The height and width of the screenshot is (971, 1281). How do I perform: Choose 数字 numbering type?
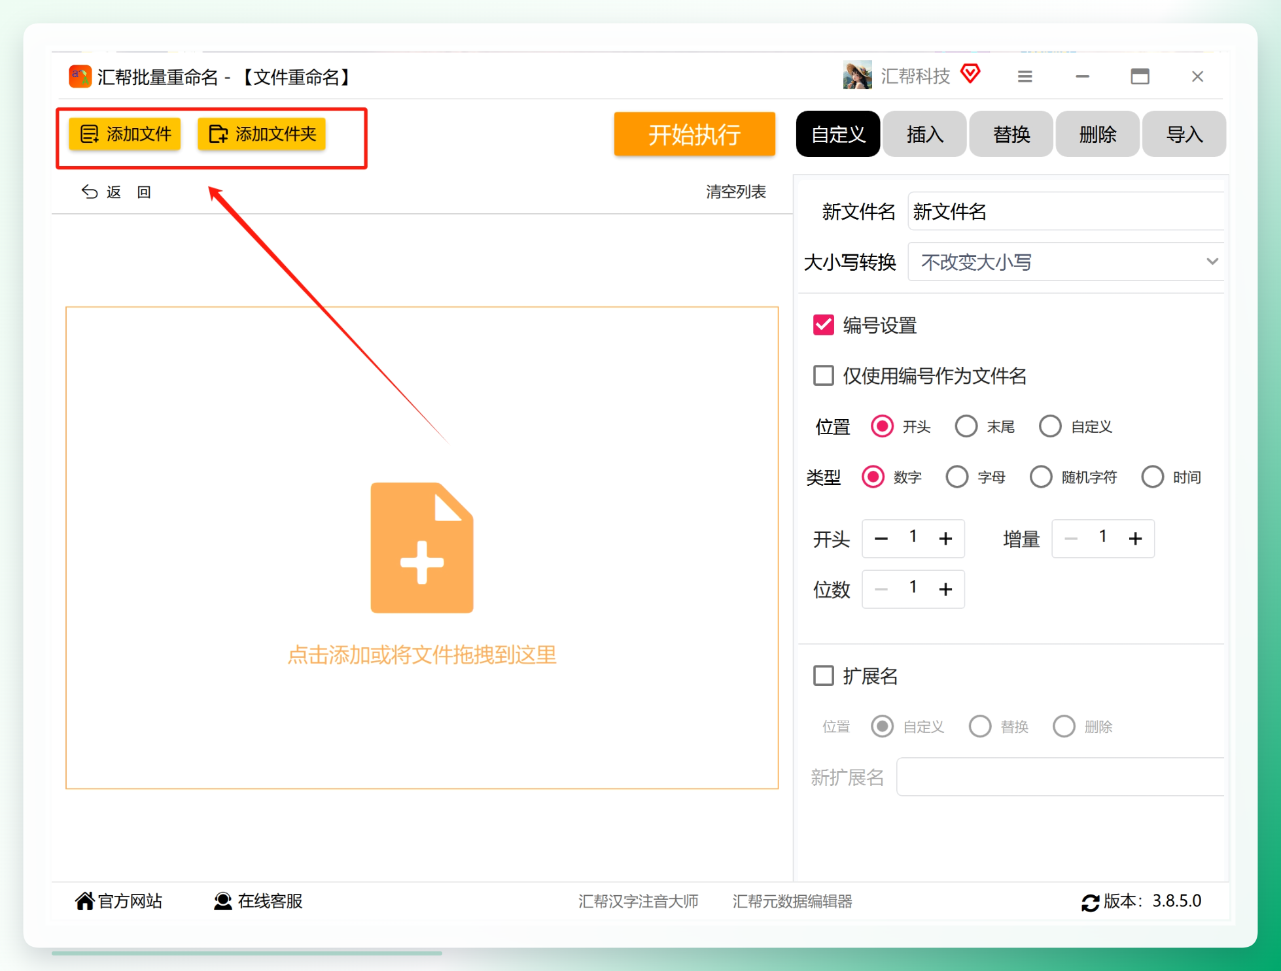(x=873, y=477)
